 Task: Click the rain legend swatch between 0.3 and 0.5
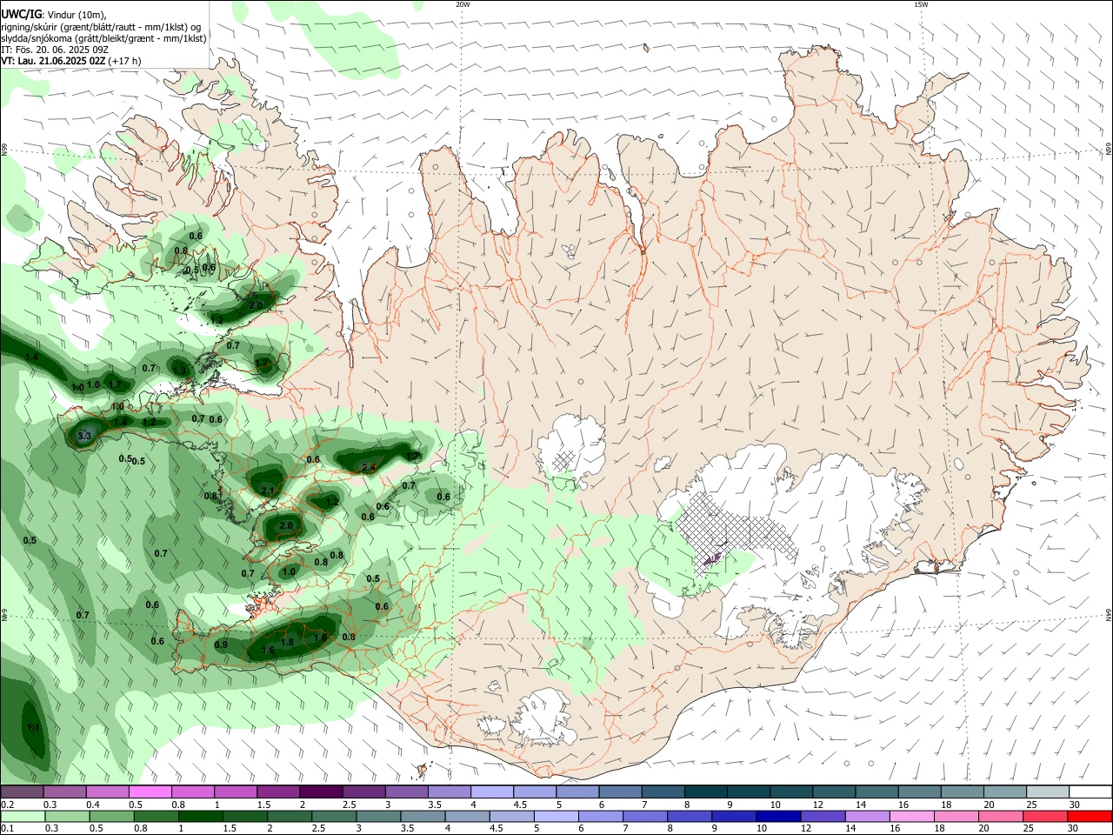coord(66,817)
